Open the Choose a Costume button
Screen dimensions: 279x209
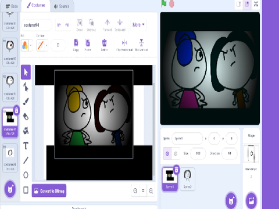click(x=10, y=189)
